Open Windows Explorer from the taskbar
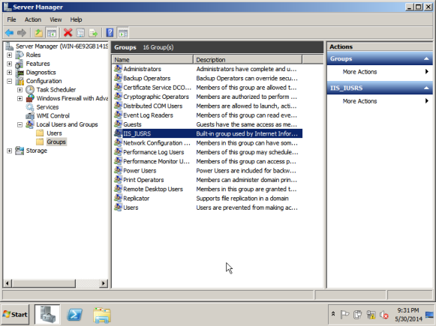 coord(102,316)
